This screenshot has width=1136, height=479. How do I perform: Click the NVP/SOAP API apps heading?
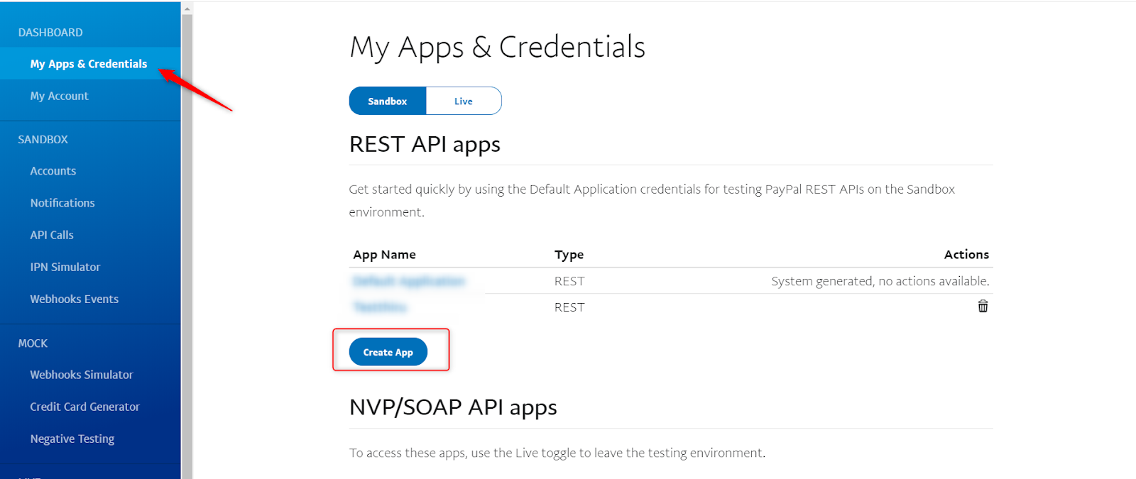[453, 407]
